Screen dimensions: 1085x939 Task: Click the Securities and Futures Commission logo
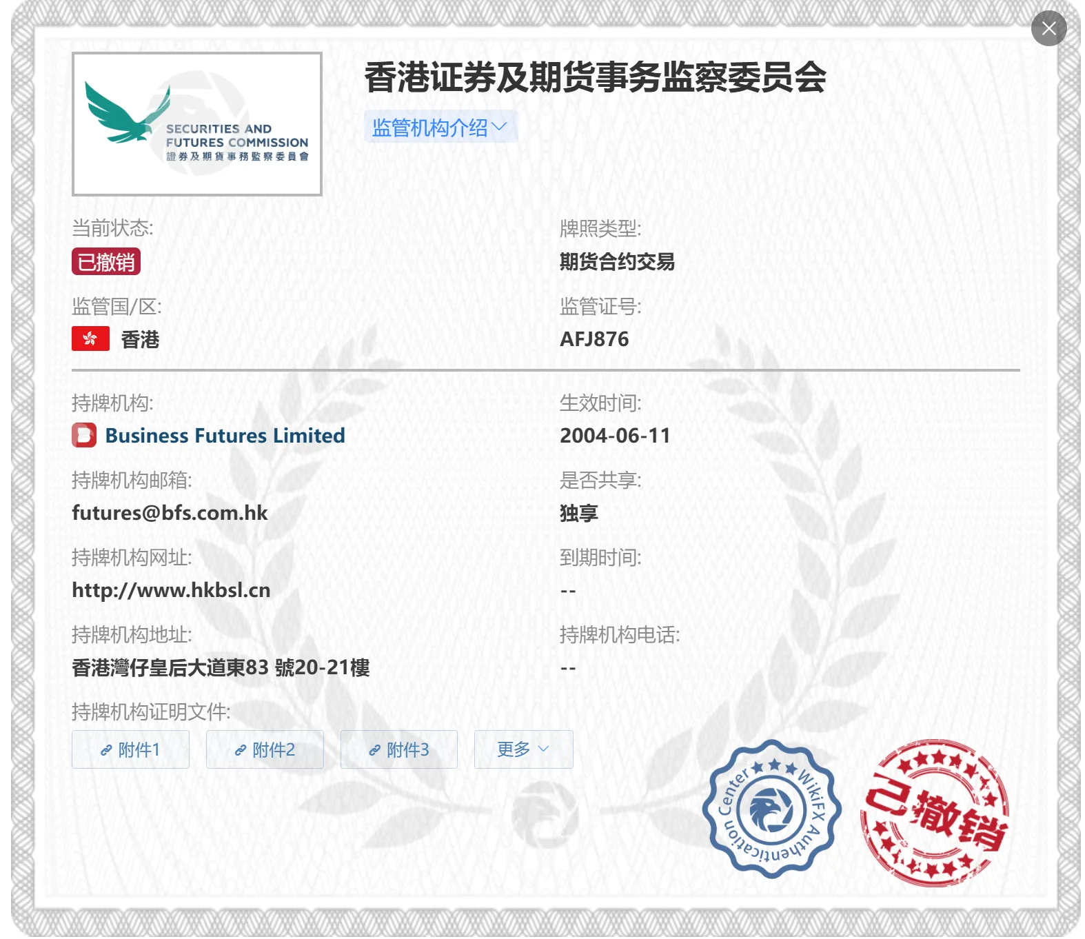197,124
